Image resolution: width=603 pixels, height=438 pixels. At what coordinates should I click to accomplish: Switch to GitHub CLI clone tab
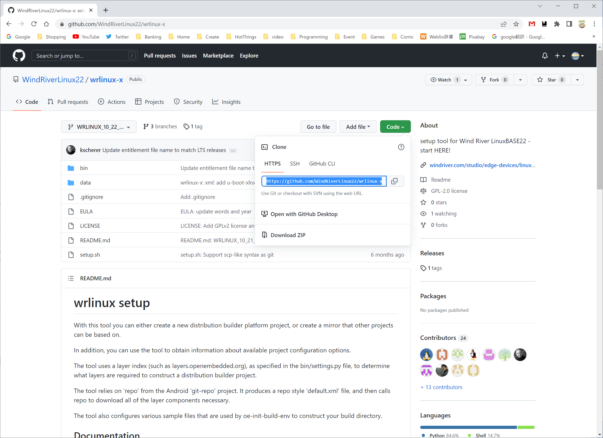[322, 164]
